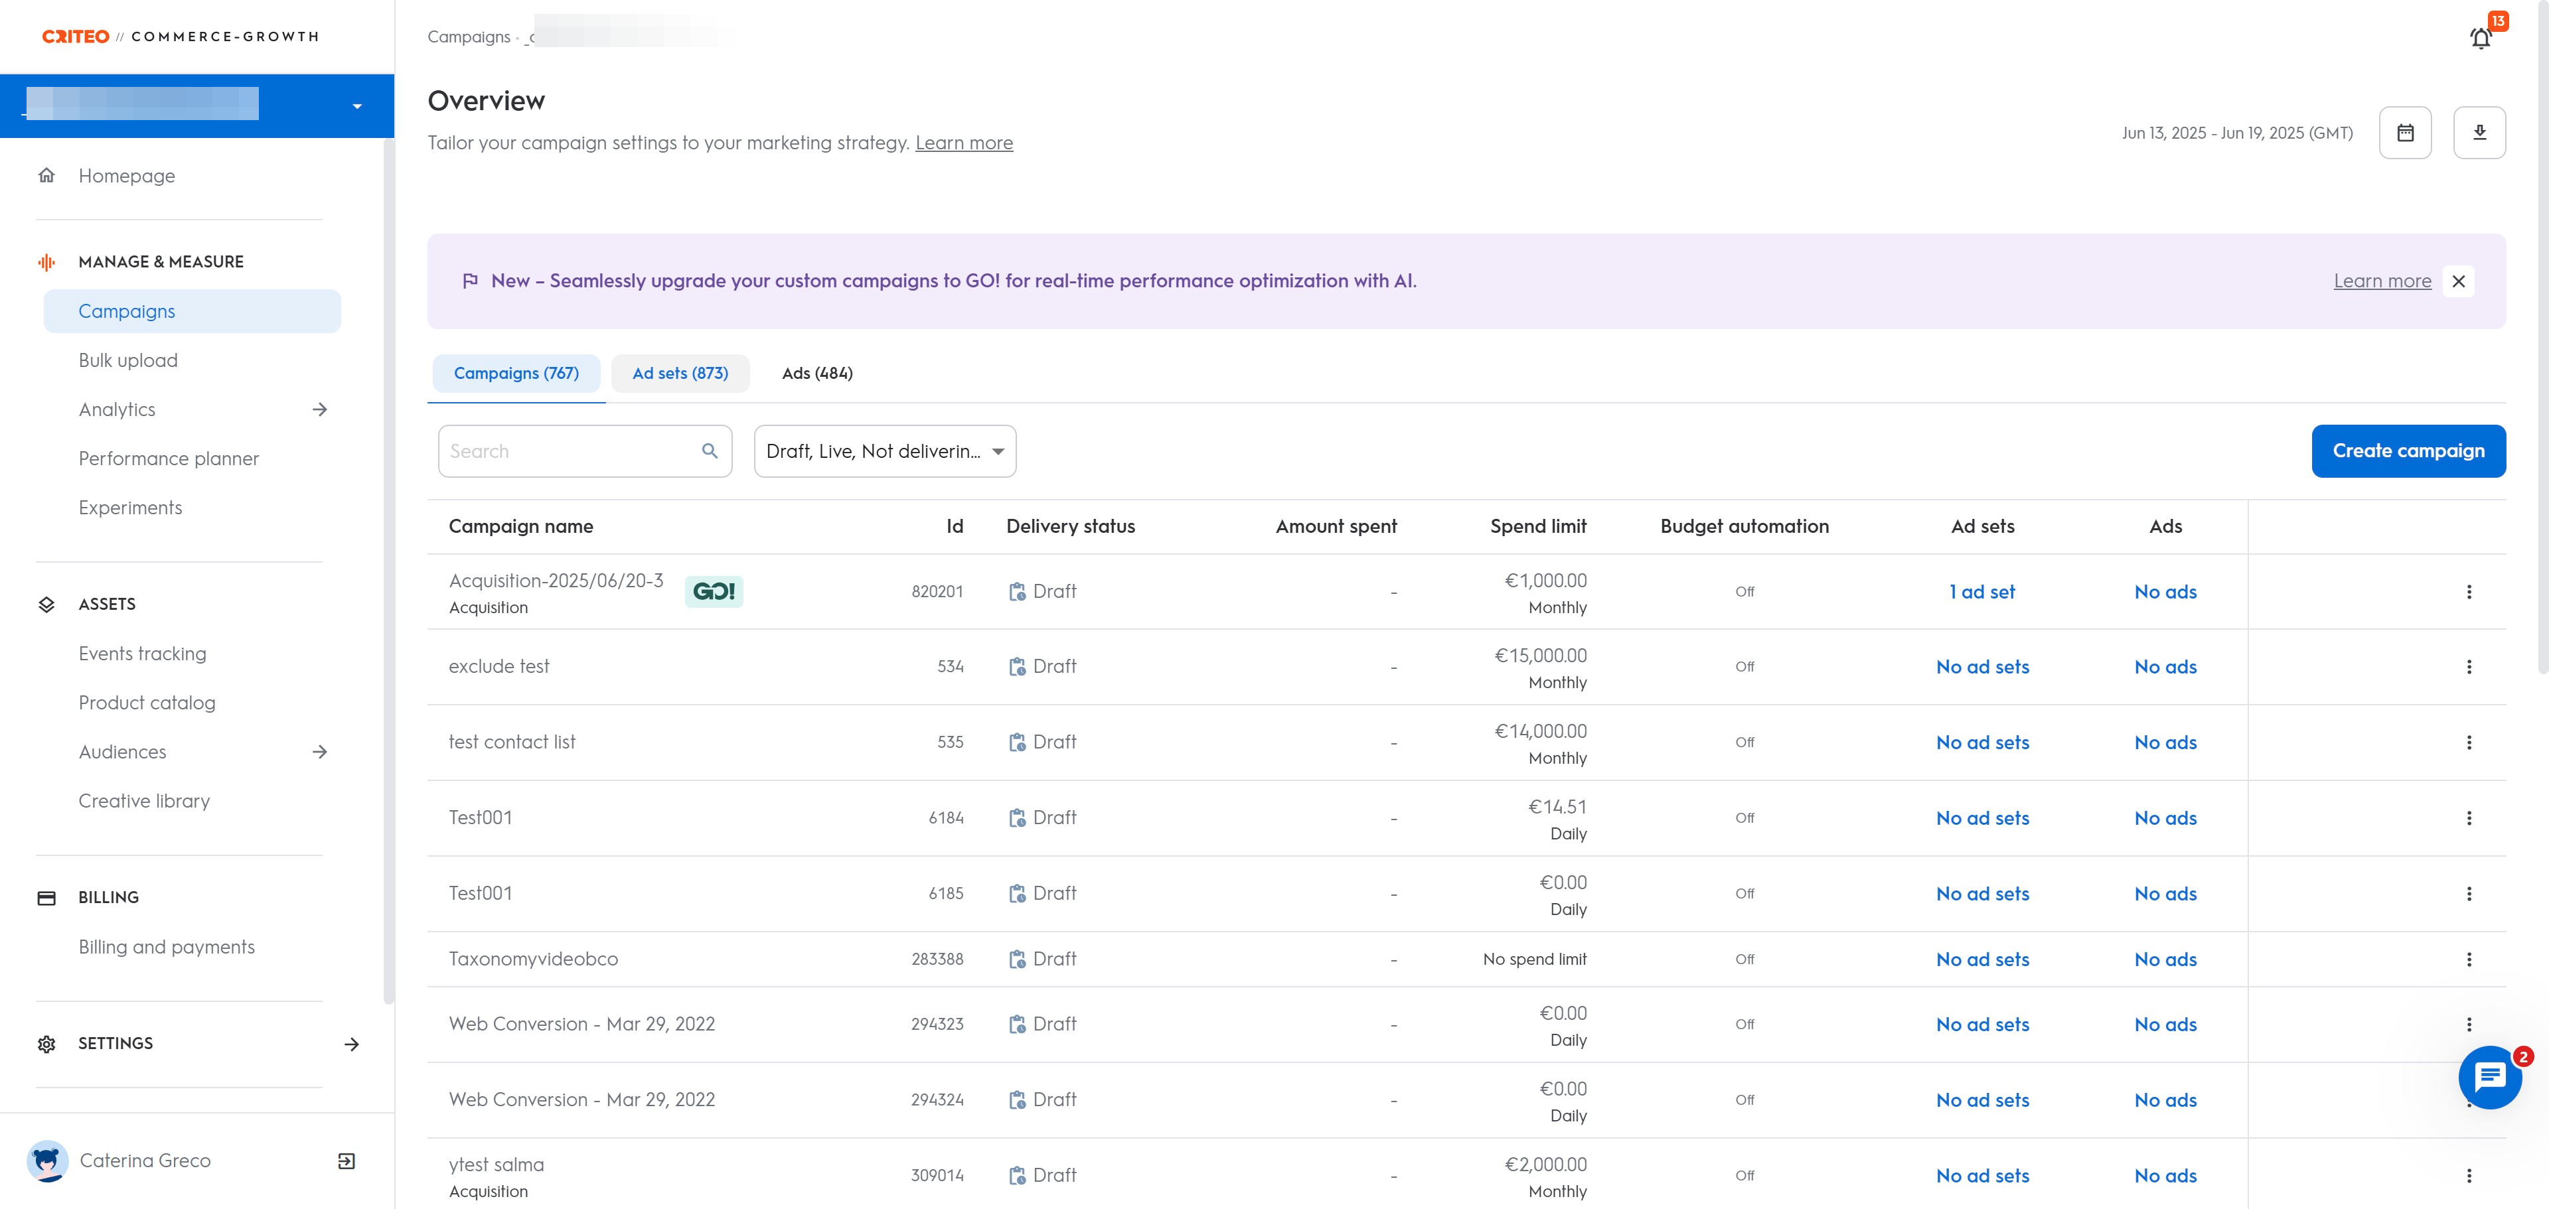
Task: Click the download report icon
Action: click(2479, 133)
